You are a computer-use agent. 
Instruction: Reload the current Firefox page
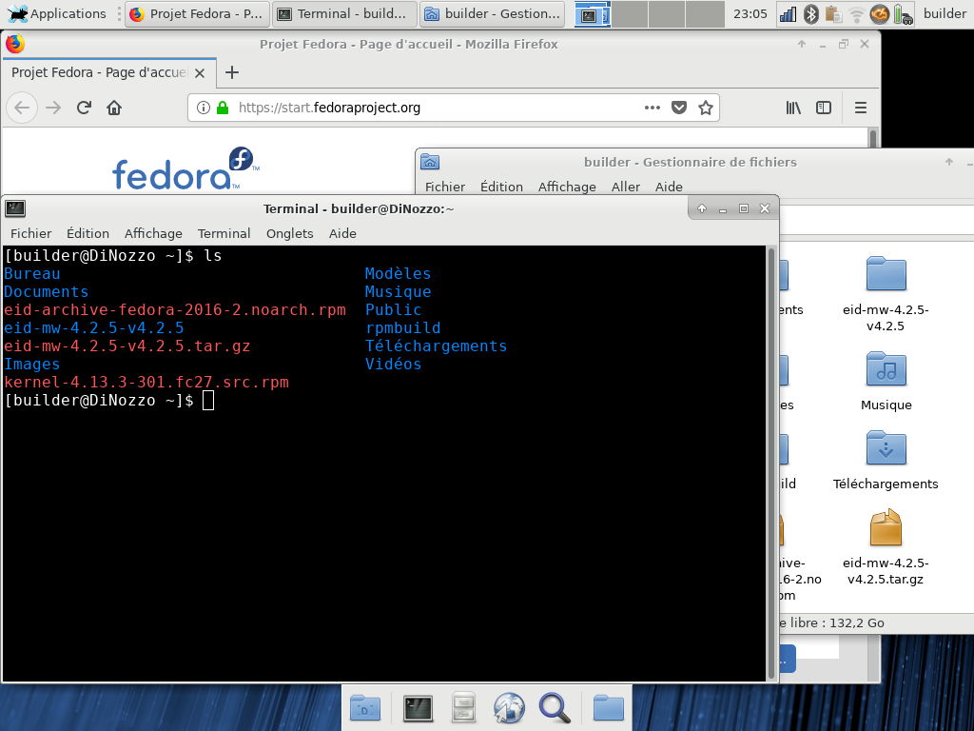tap(84, 108)
